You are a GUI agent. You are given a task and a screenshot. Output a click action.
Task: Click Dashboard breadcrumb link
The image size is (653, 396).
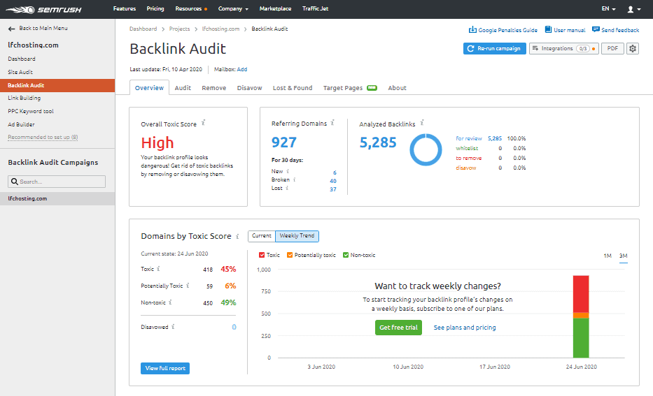tap(143, 29)
